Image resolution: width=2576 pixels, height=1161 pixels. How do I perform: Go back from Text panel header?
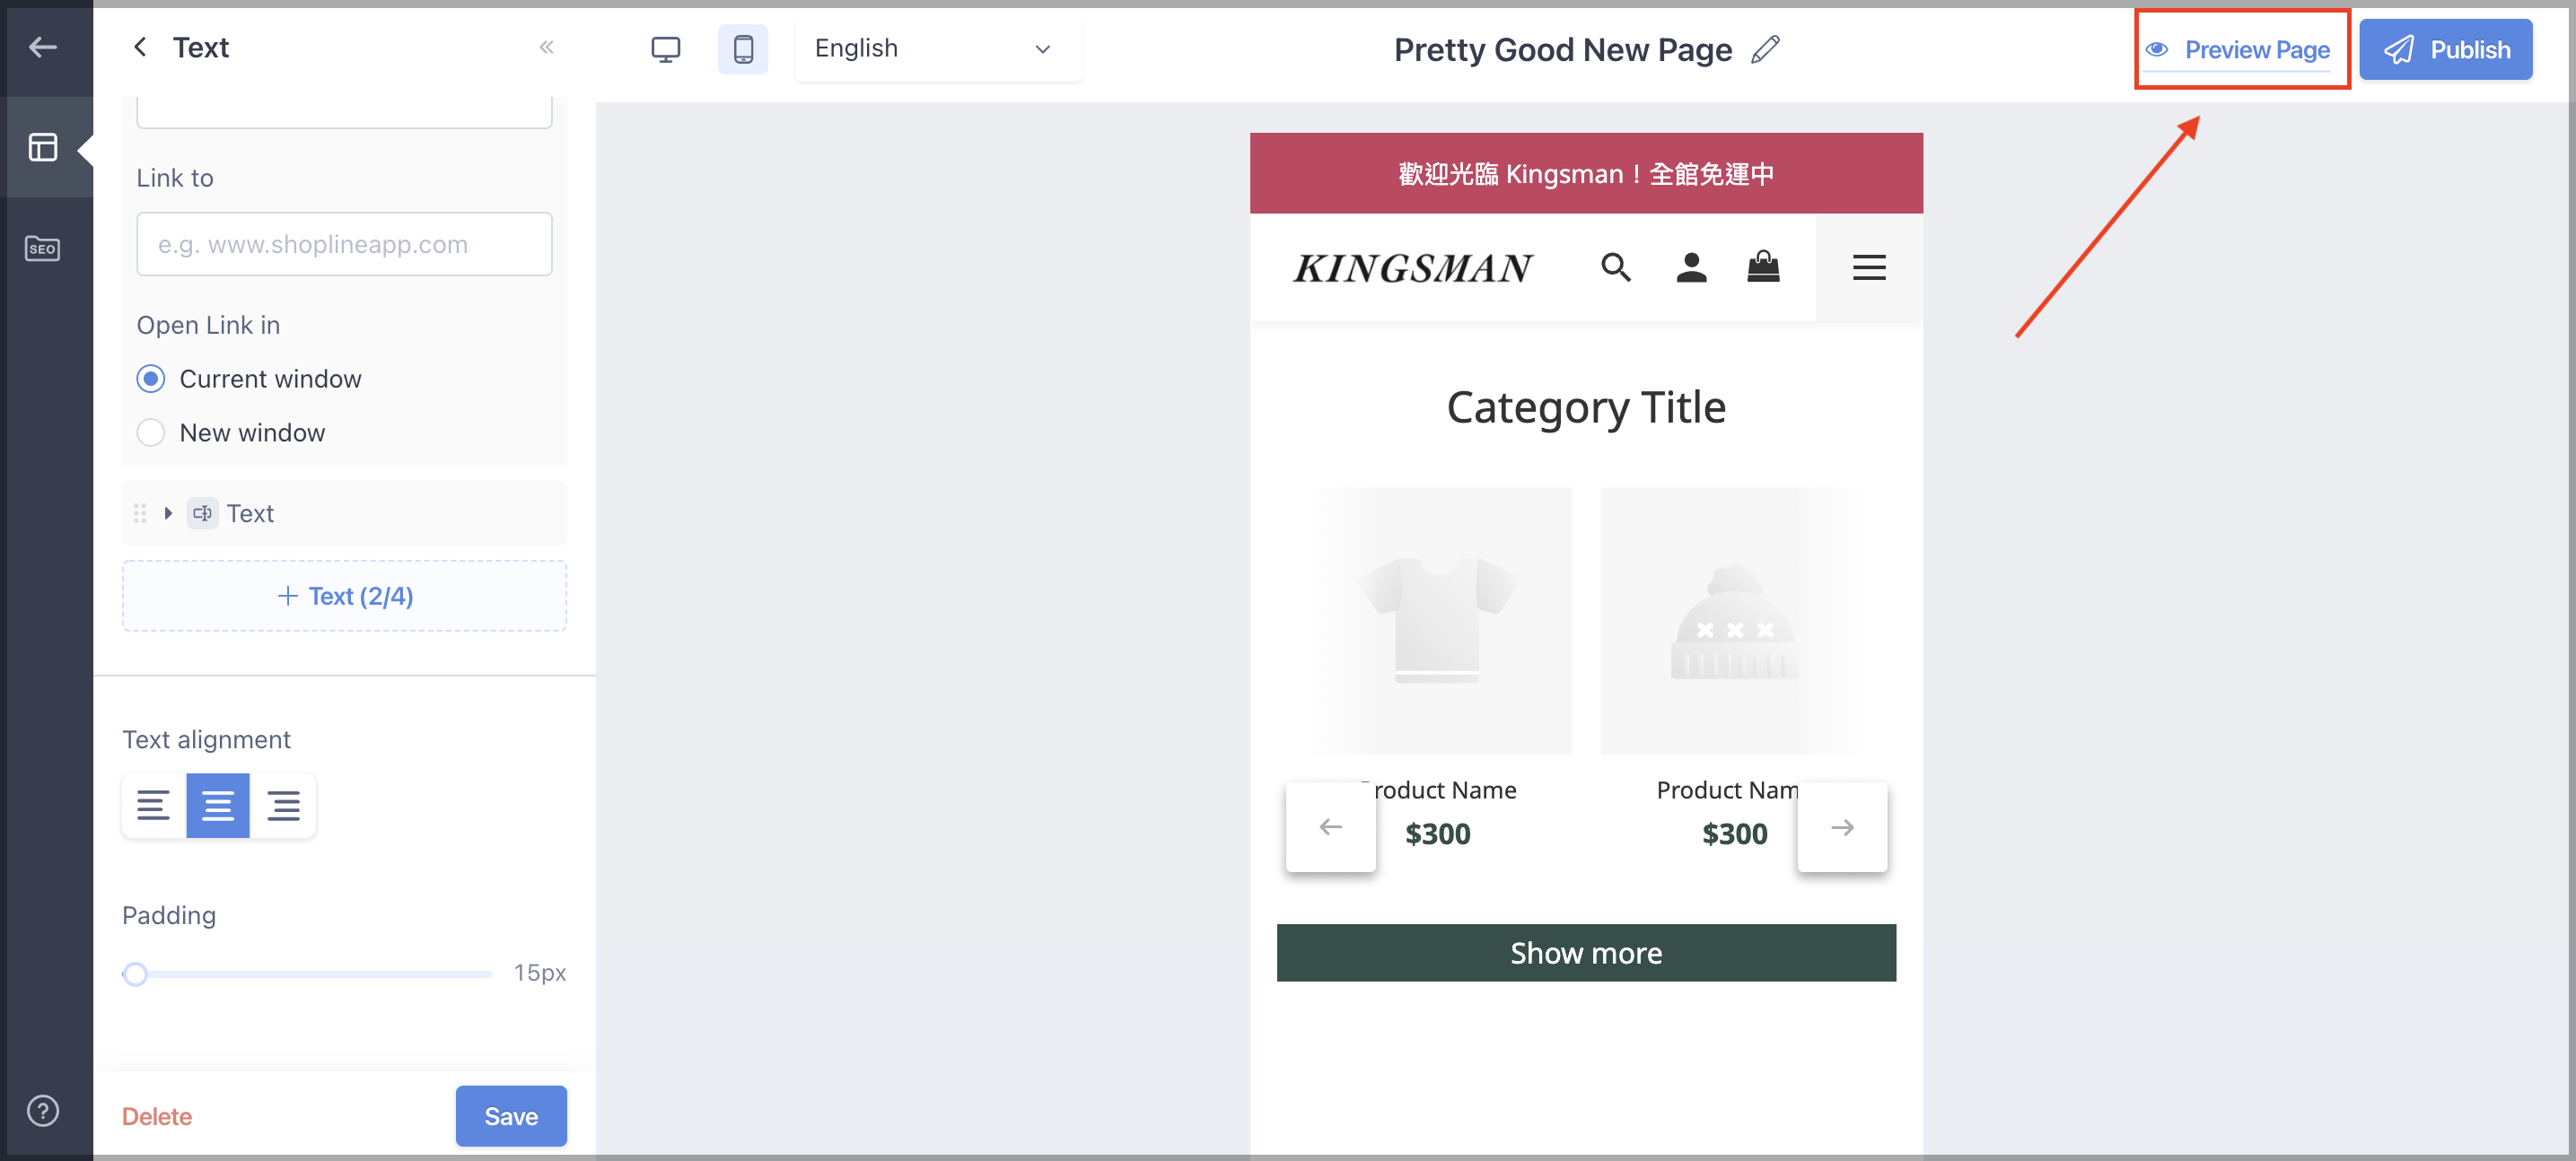coord(141,47)
